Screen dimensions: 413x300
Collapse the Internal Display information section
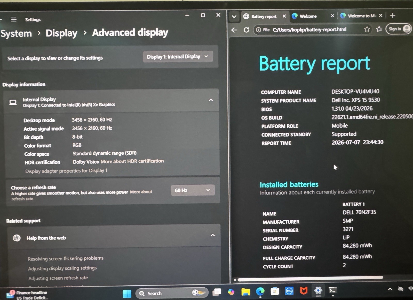pos(211,100)
